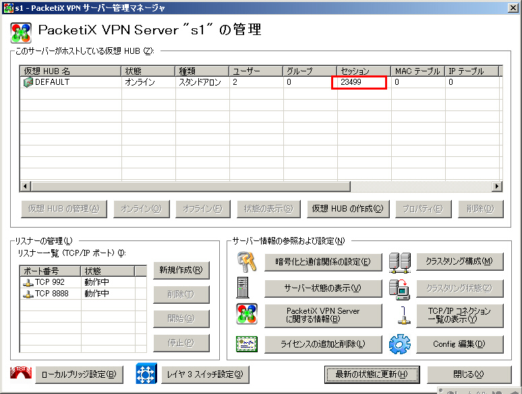Sort by ユーザー column header

click(x=256, y=71)
